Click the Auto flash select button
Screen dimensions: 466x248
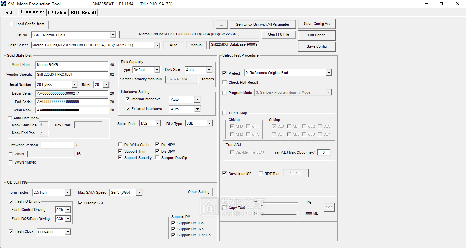click(173, 45)
